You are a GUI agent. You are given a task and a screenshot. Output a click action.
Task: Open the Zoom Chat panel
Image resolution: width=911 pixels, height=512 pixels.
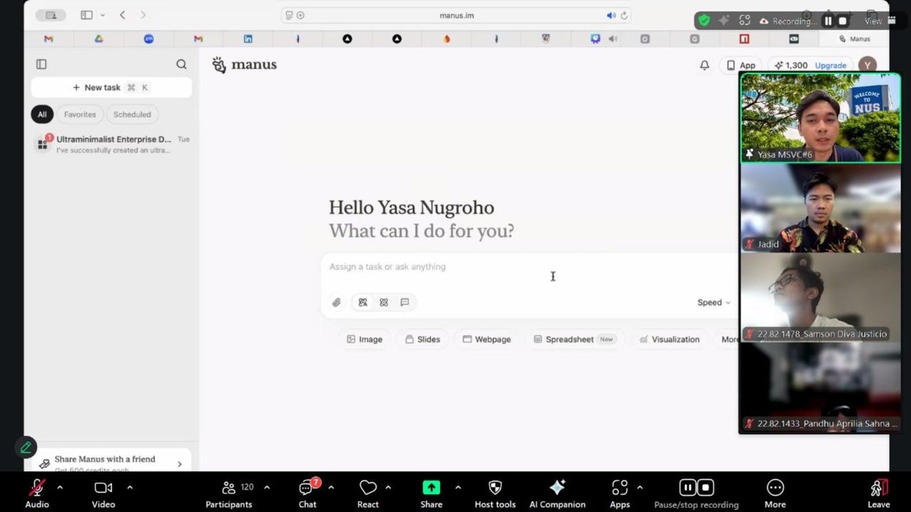pos(307,494)
